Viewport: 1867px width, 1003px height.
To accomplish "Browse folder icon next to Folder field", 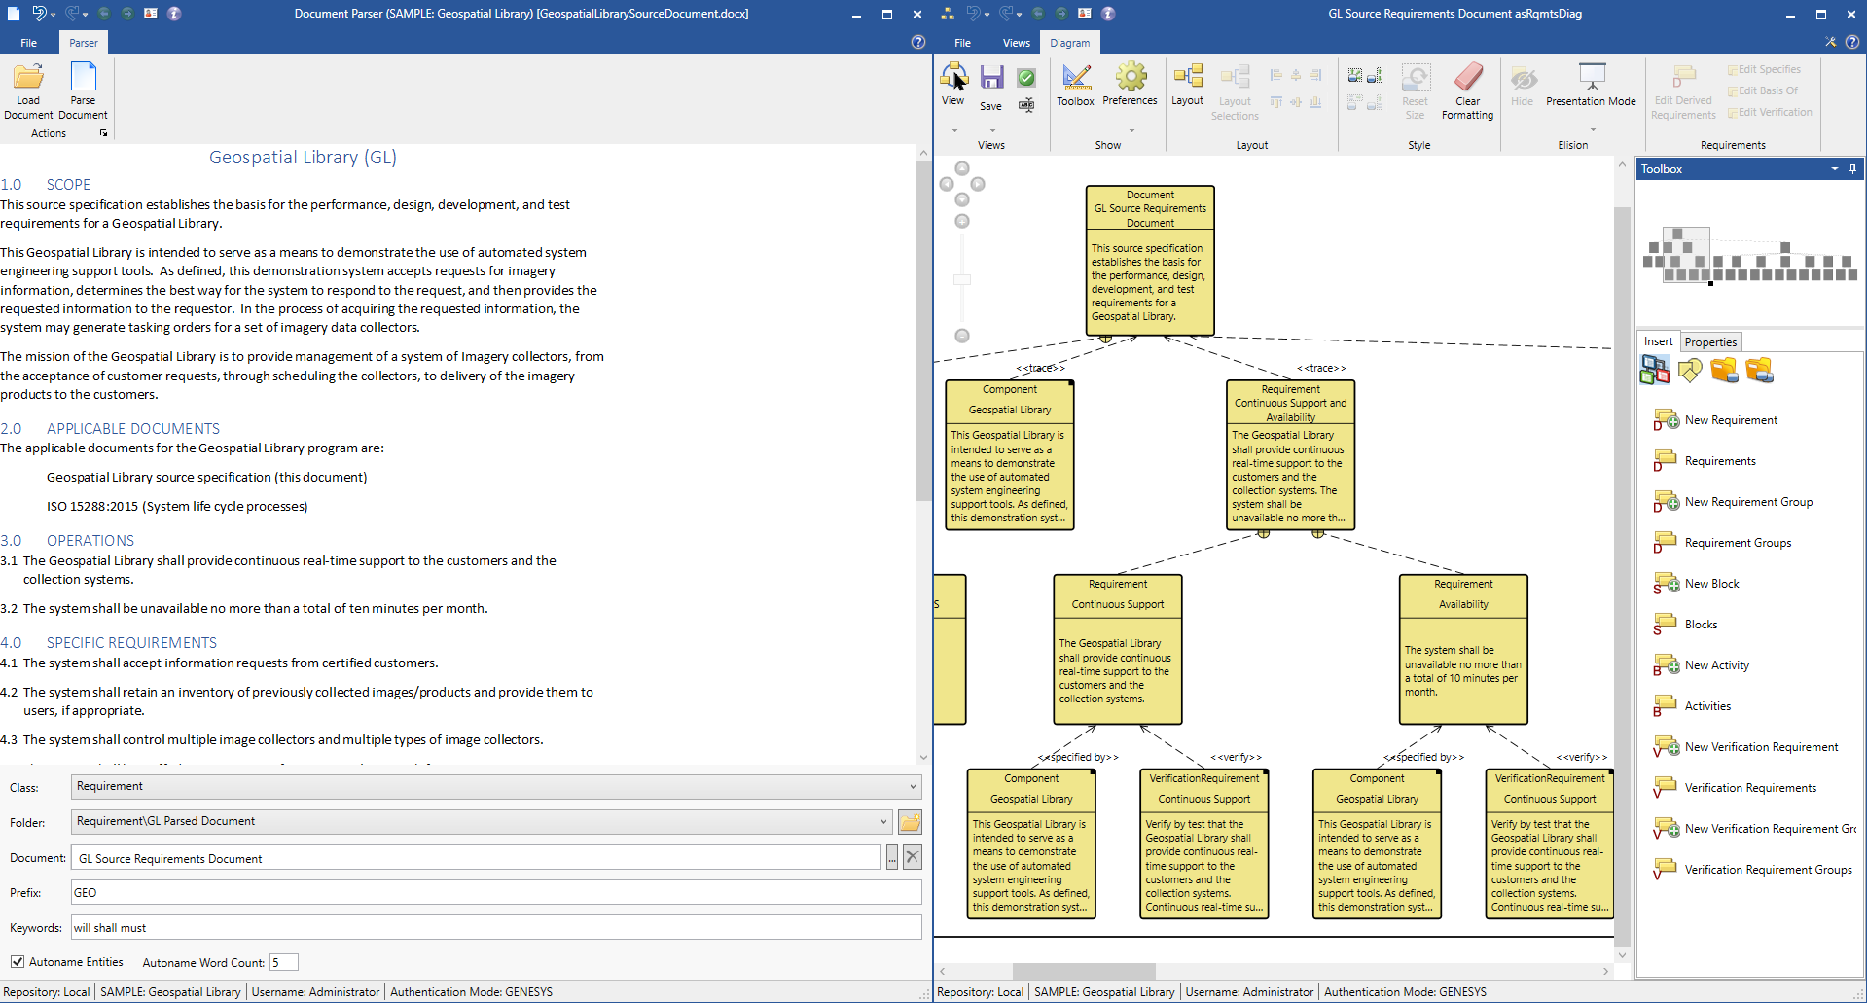I will tap(910, 822).
